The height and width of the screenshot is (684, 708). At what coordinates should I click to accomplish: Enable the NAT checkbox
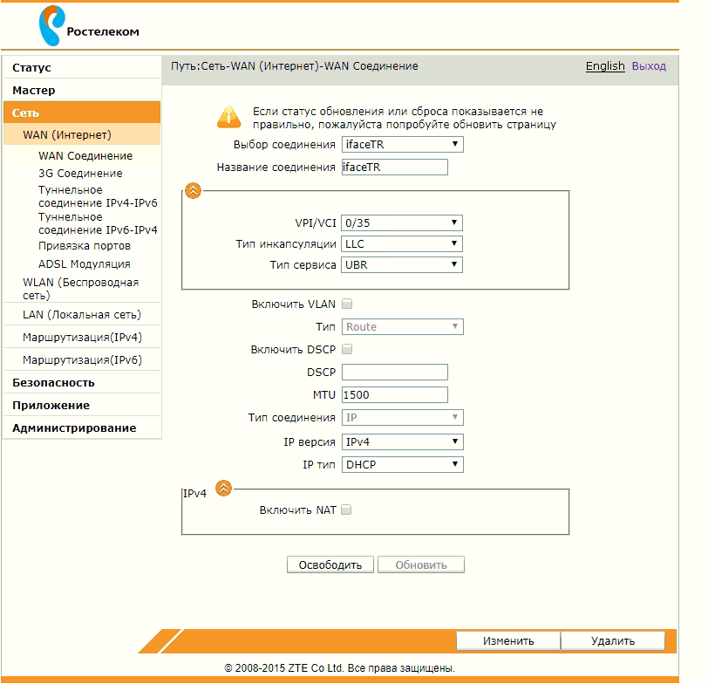pyautogui.click(x=347, y=510)
